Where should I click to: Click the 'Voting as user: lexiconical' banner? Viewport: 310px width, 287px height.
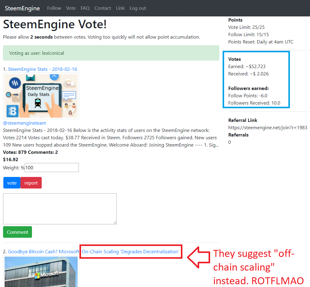pyautogui.click(x=111, y=53)
